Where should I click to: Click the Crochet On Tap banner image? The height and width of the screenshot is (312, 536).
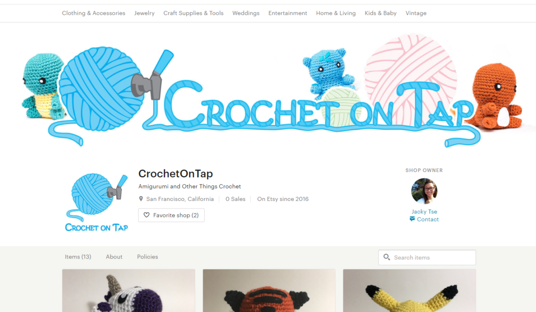[x=268, y=92]
